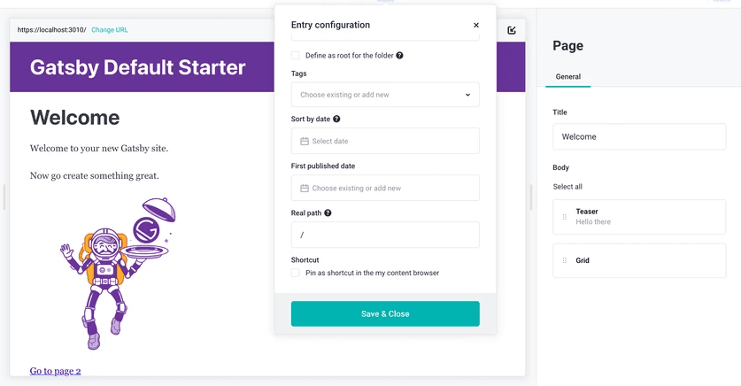
Task: Click the Real path help icon
Action: (328, 213)
